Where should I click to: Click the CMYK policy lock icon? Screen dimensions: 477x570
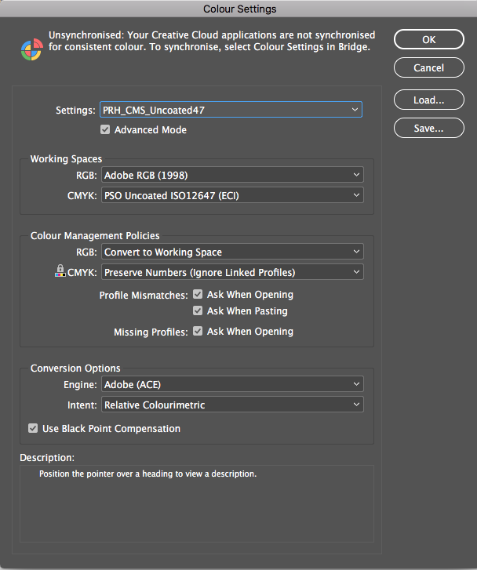(60, 270)
